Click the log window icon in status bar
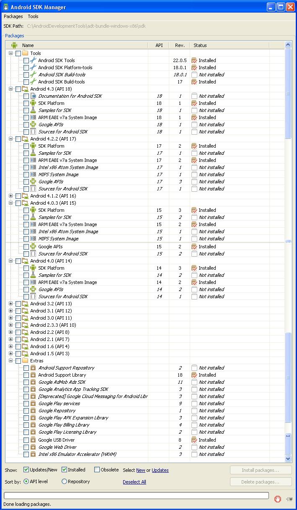The image size is (297, 510). [289, 499]
